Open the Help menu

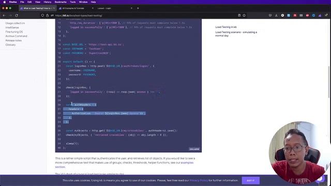93,2
